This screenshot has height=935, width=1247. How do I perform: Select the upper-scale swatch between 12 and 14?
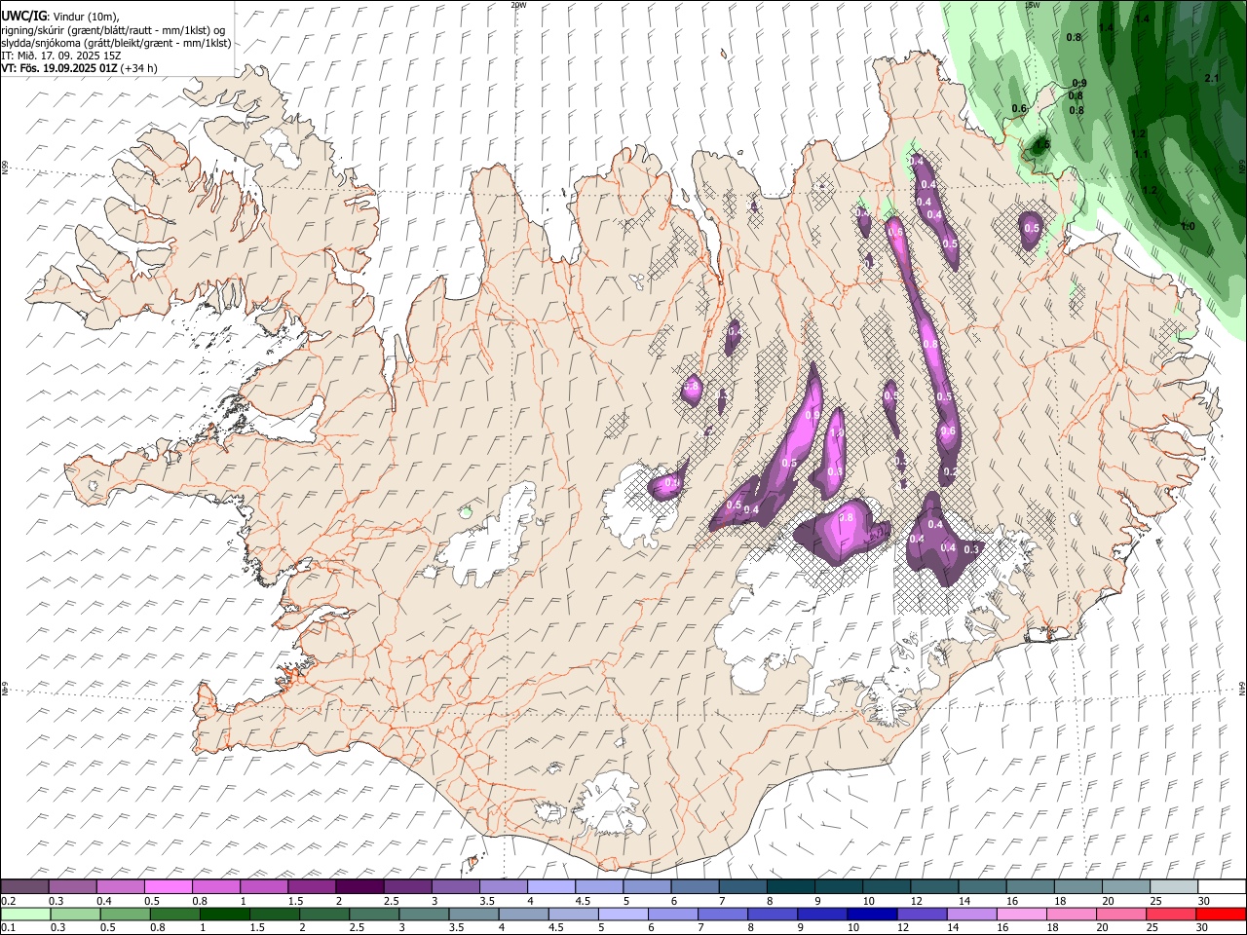934,886
